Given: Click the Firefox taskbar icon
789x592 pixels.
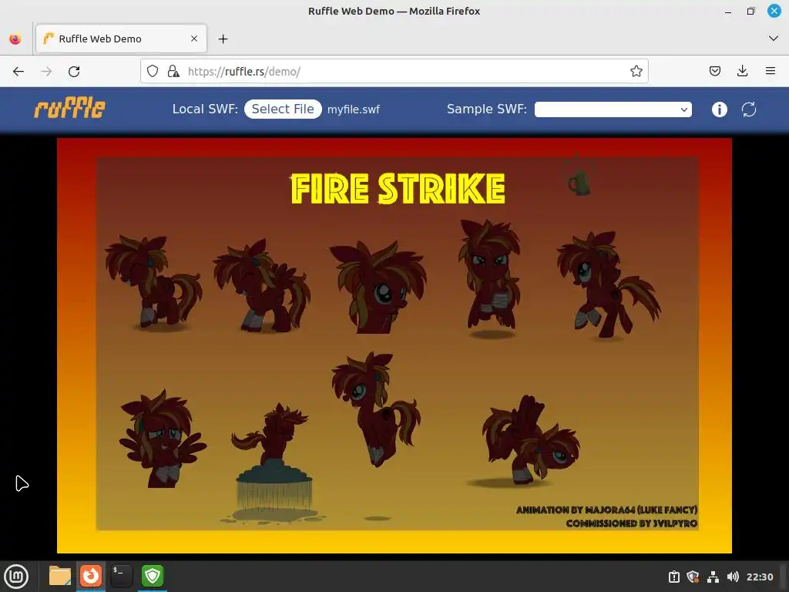Looking at the screenshot, I should 91,576.
